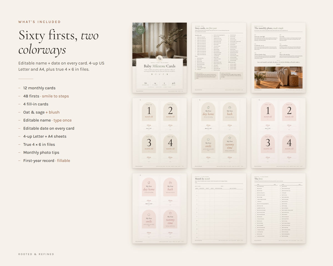Screen dimensions: 333x266
Task: Select the oat 2 months old card
Action: click(170, 115)
